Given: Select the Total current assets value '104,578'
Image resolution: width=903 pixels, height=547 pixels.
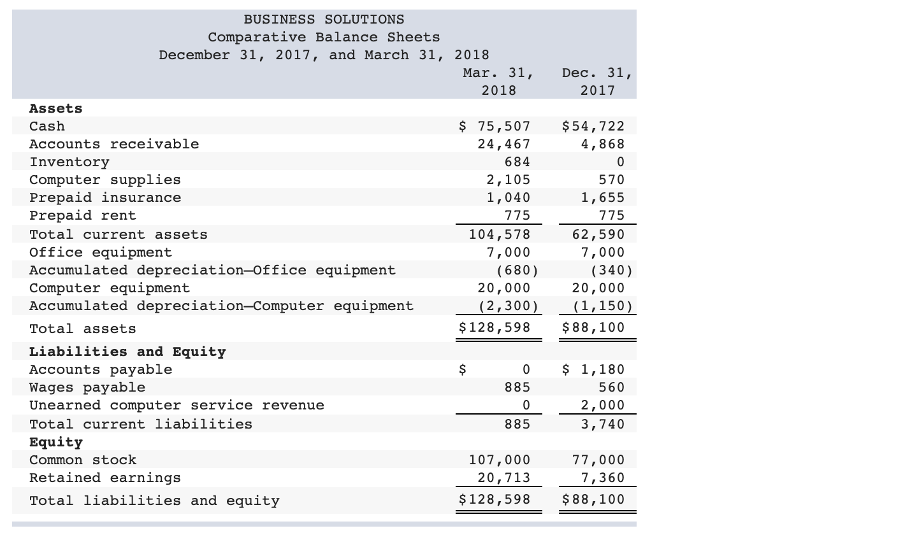Looking at the screenshot, I should pyautogui.click(x=500, y=234).
